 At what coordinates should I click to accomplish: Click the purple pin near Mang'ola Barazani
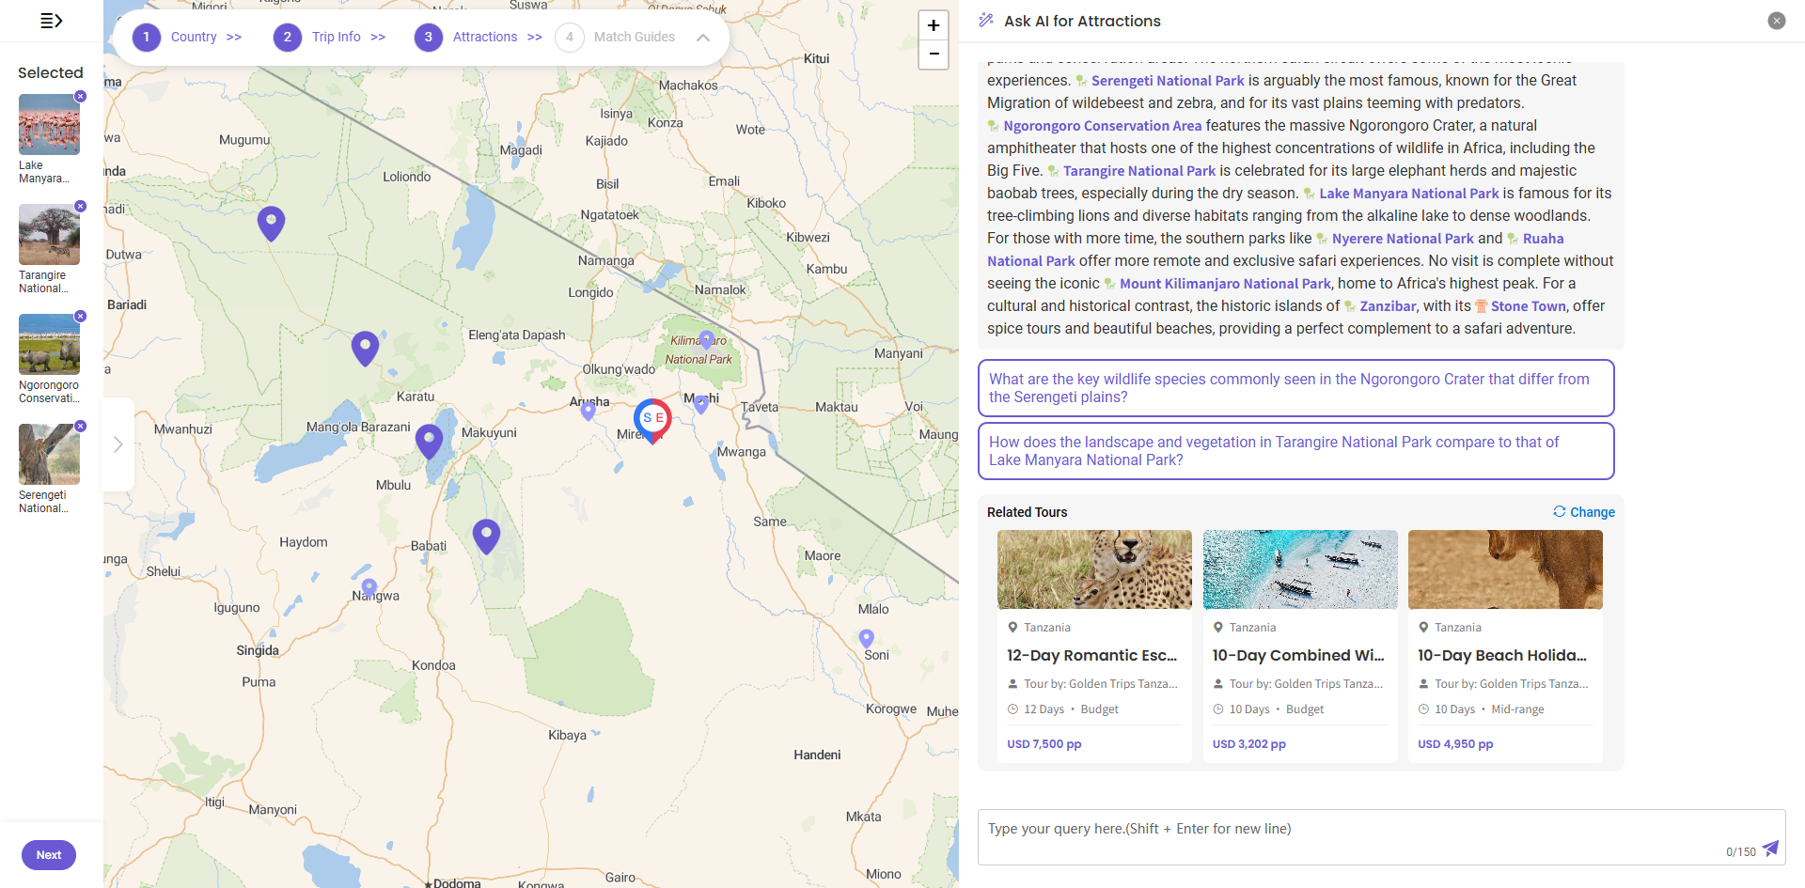point(430,441)
